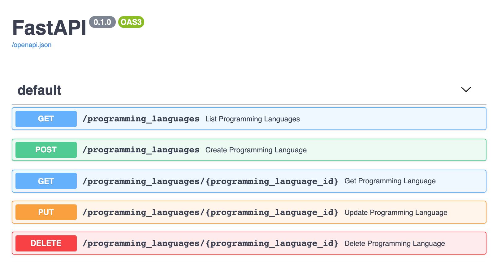Expand the List Programming Languages summary
Image resolution: width=497 pixels, height=262 pixels.
[253, 119]
